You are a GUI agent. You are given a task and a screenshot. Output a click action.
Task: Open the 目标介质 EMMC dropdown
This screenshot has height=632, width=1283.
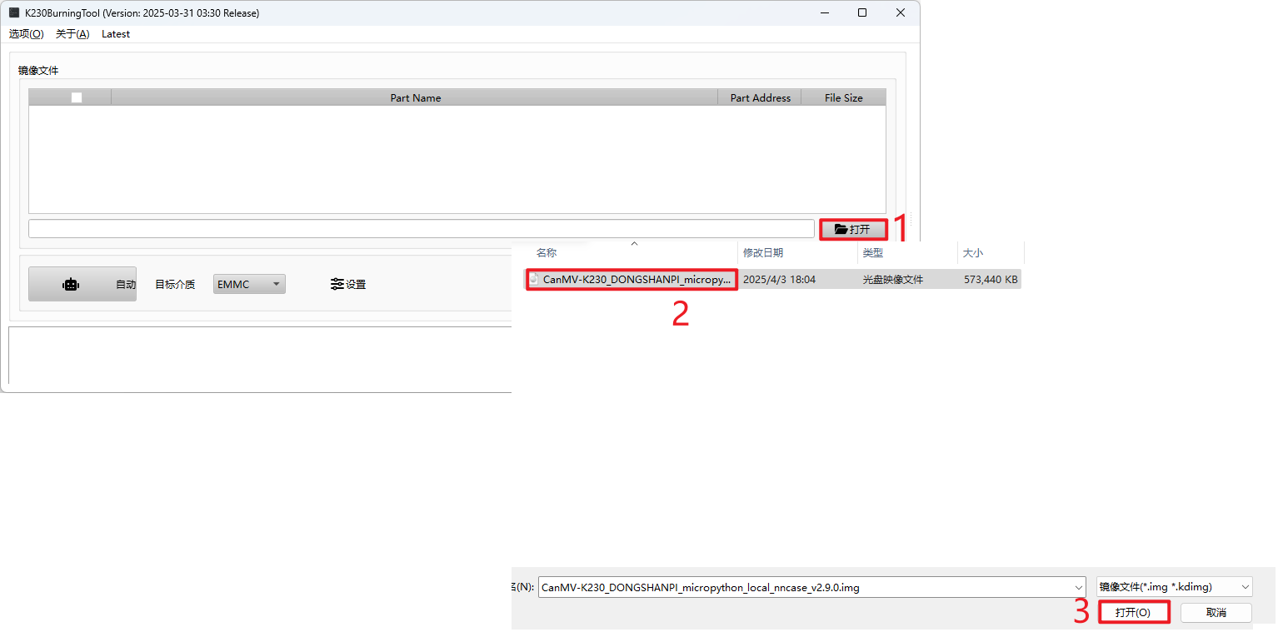click(249, 284)
